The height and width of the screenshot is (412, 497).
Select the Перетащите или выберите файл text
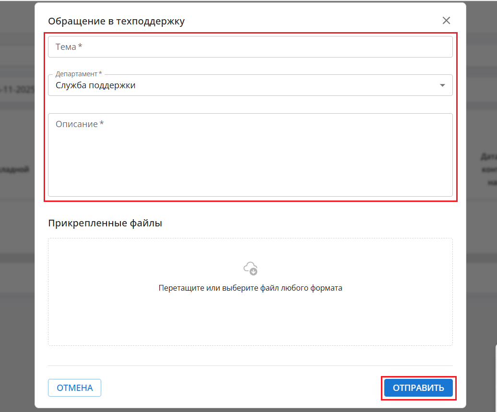tap(250, 288)
